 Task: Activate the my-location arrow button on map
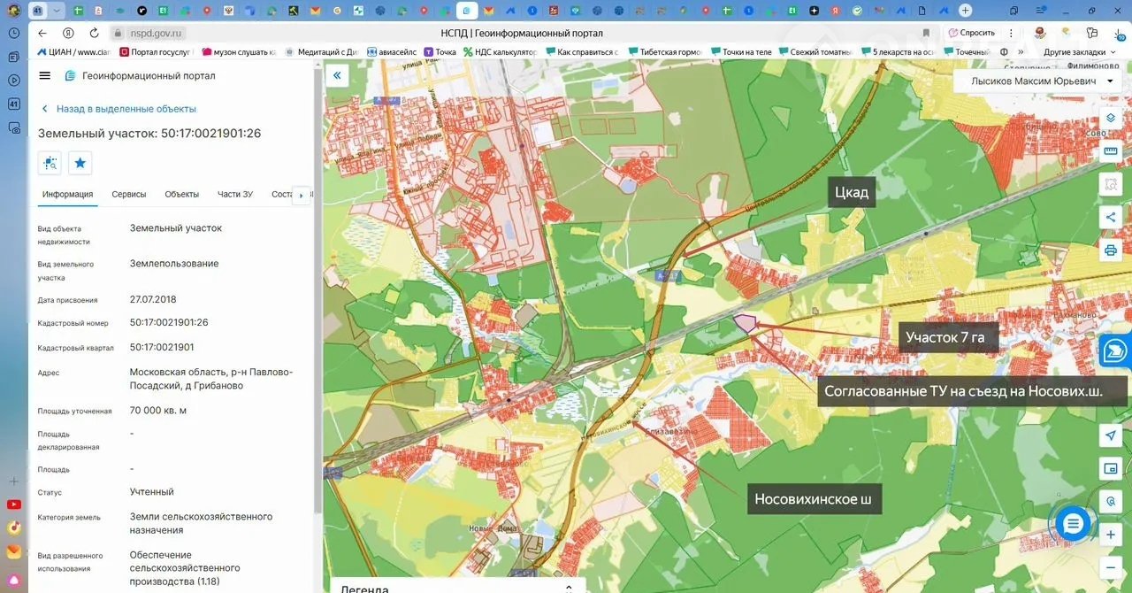pos(1111,435)
